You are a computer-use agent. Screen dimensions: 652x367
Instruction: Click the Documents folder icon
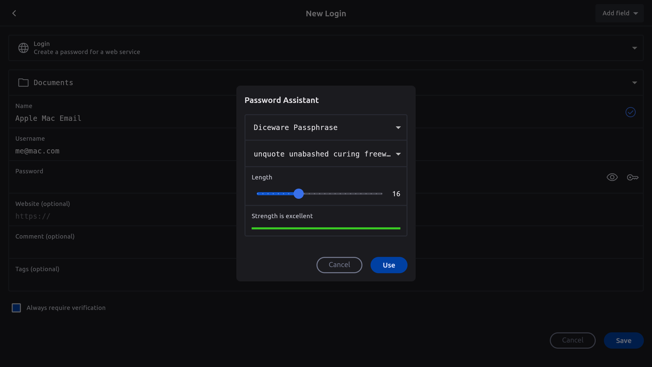click(x=23, y=83)
